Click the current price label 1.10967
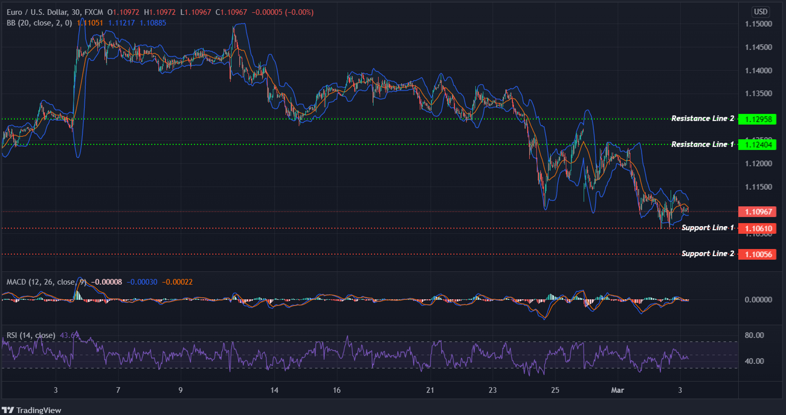Viewport: 786px width, 415px height. pyautogui.click(x=758, y=212)
